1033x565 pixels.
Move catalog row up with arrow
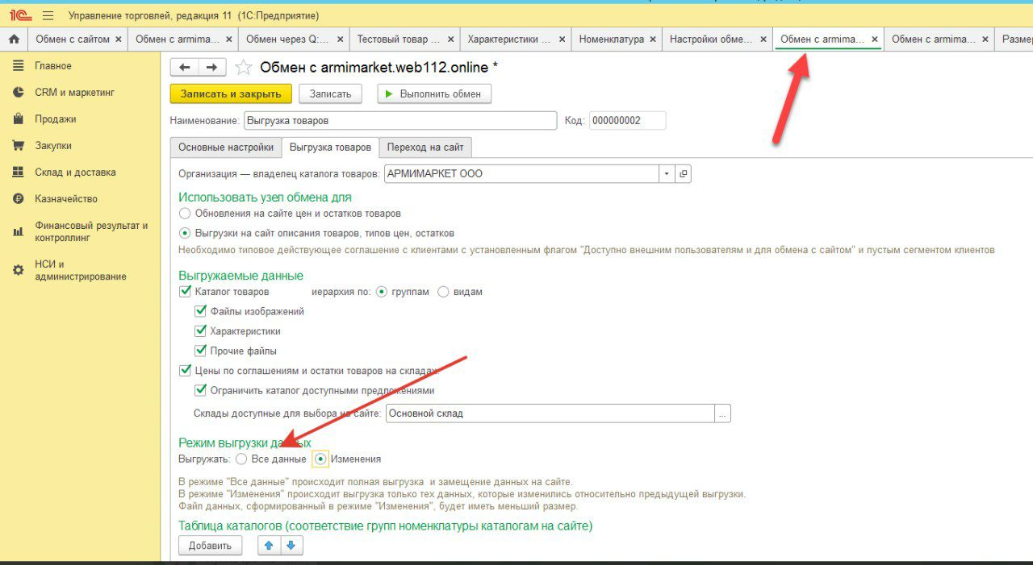[x=269, y=546]
